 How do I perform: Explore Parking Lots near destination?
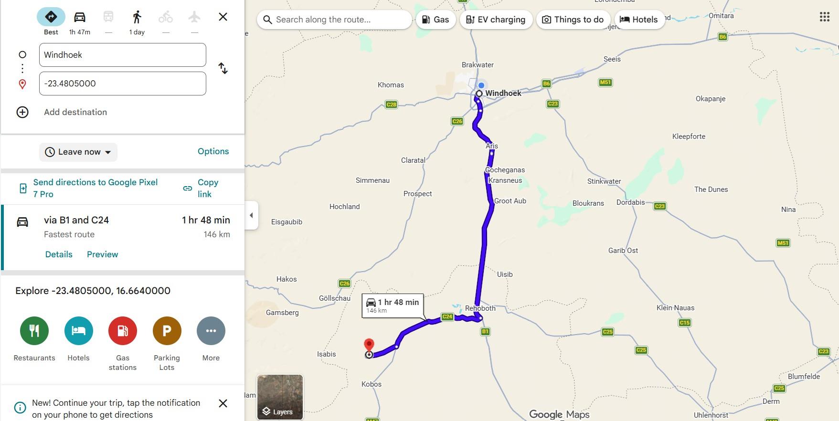(167, 331)
